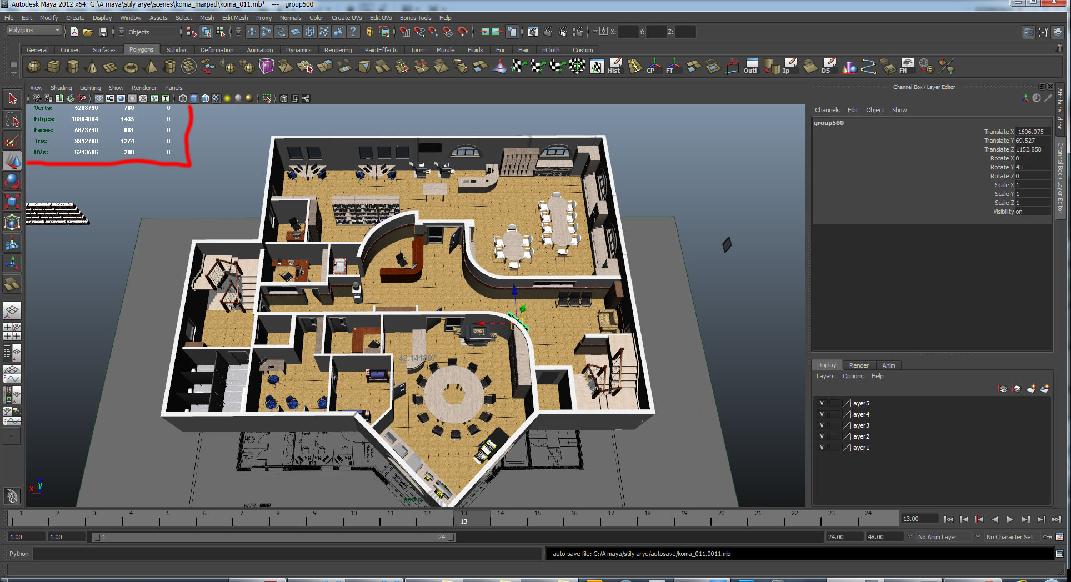Open the Render layer tab
The width and height of the screenshot is (1071, 582).
(x=858, y=365)
